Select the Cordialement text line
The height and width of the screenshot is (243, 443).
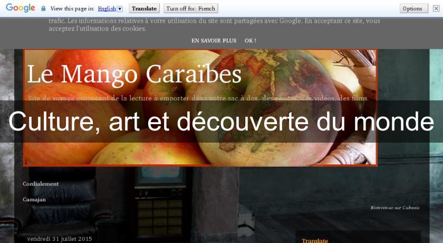41,184
